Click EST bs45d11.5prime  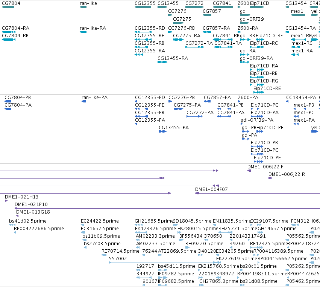point(176,266)
